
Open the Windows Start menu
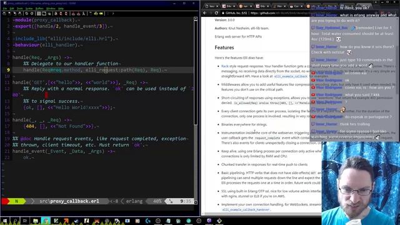(x=5, y=221)
